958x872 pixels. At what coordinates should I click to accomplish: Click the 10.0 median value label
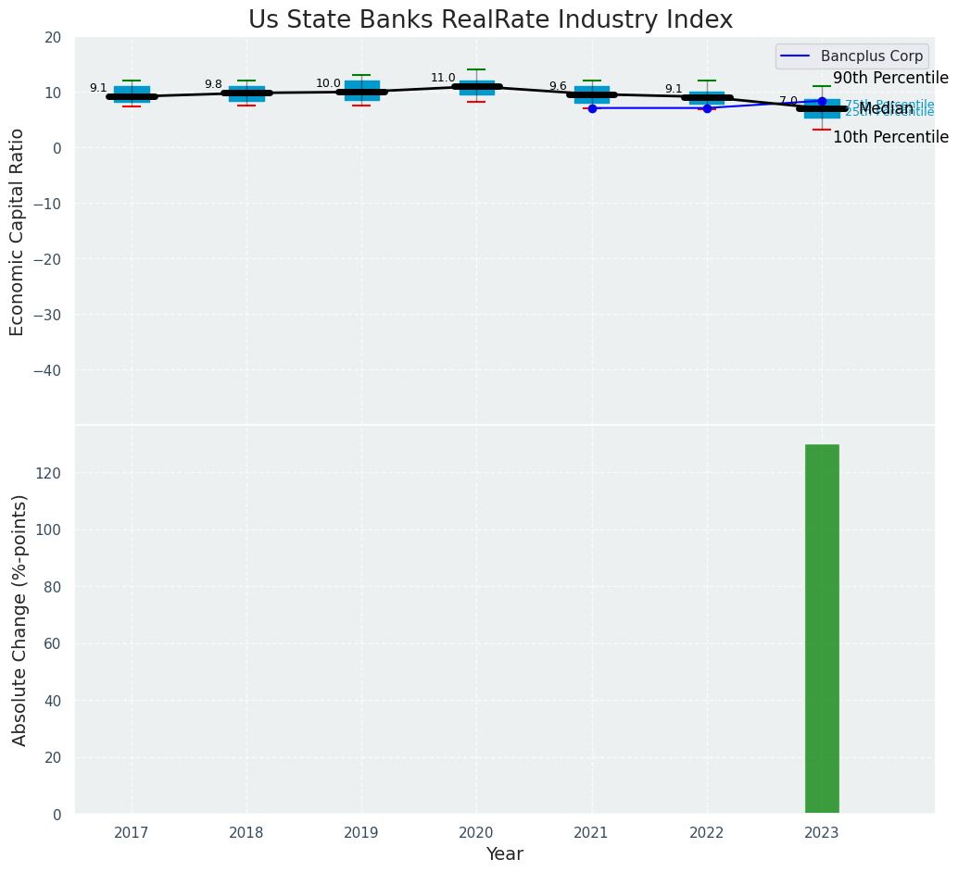point(328,83)
